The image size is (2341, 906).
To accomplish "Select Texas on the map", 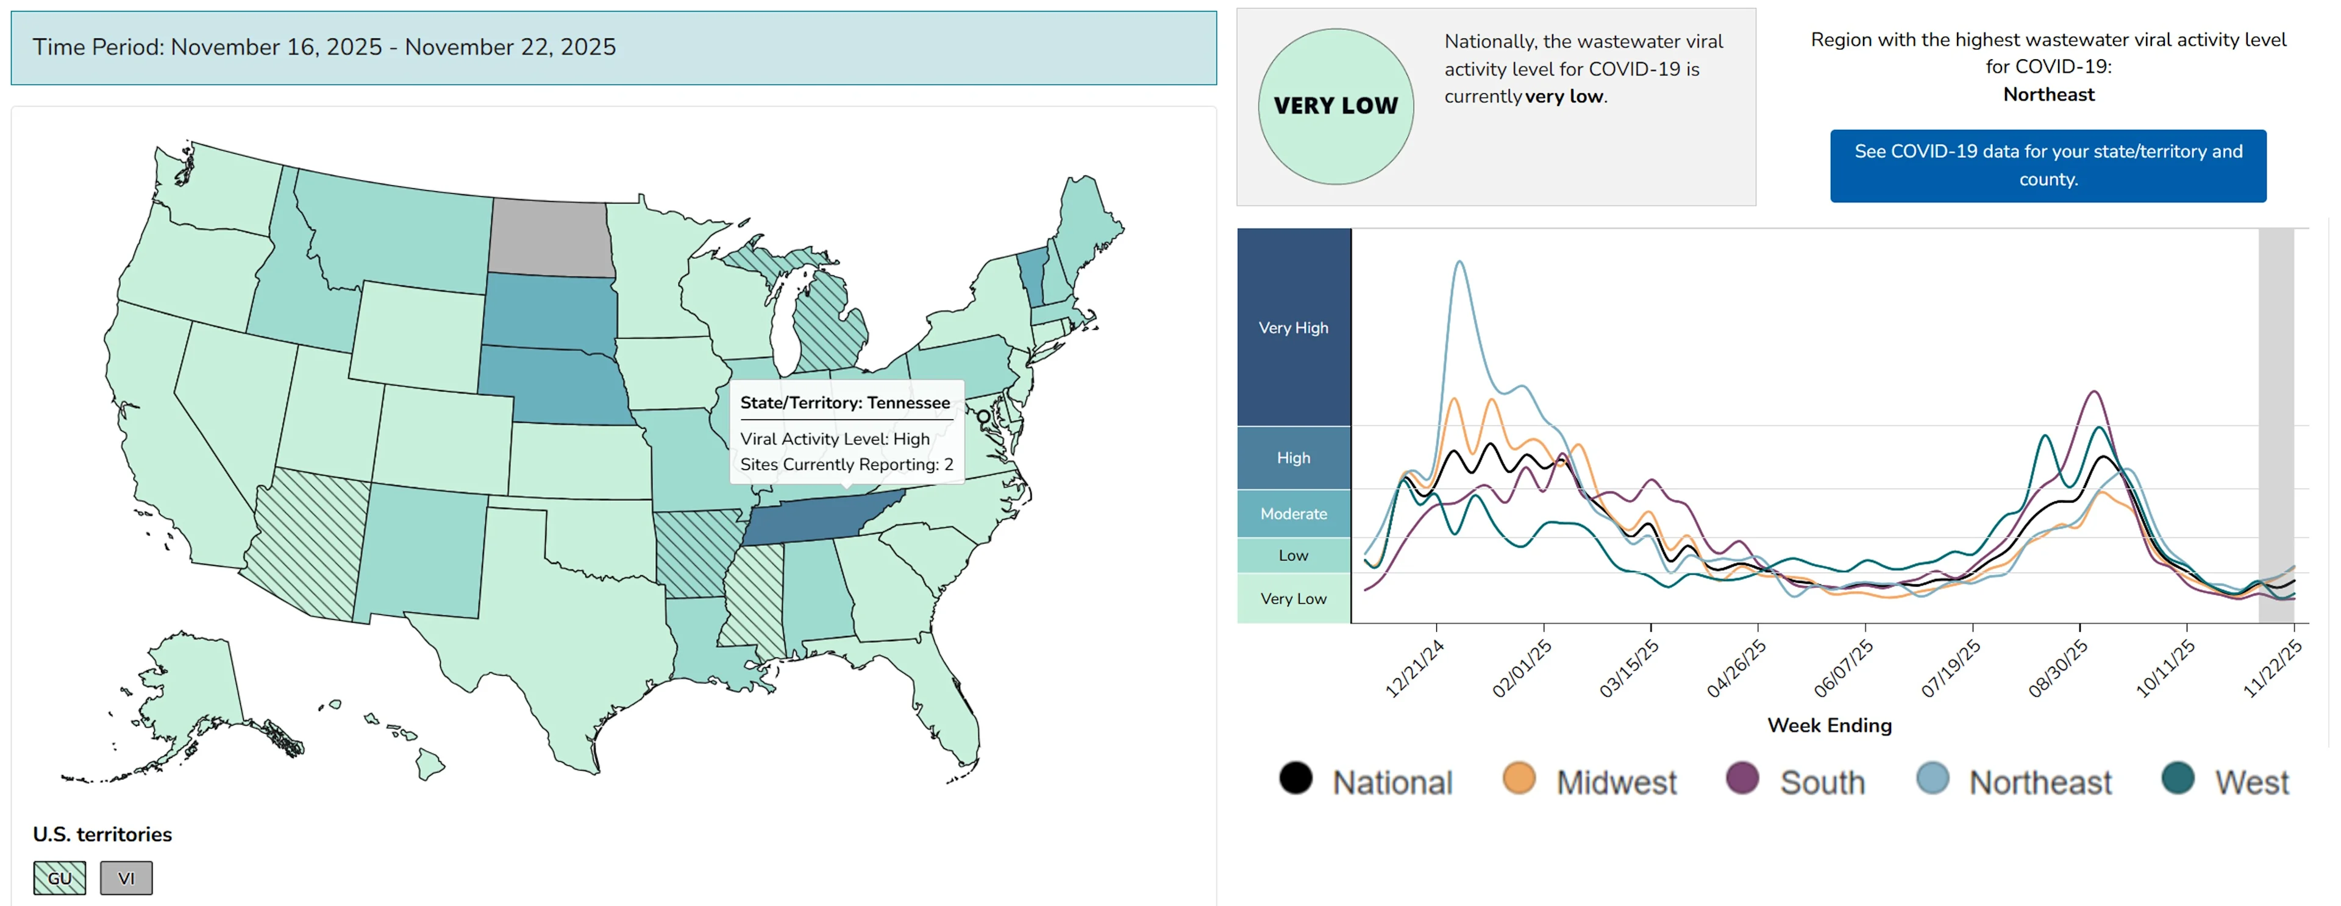I will 563,635.
